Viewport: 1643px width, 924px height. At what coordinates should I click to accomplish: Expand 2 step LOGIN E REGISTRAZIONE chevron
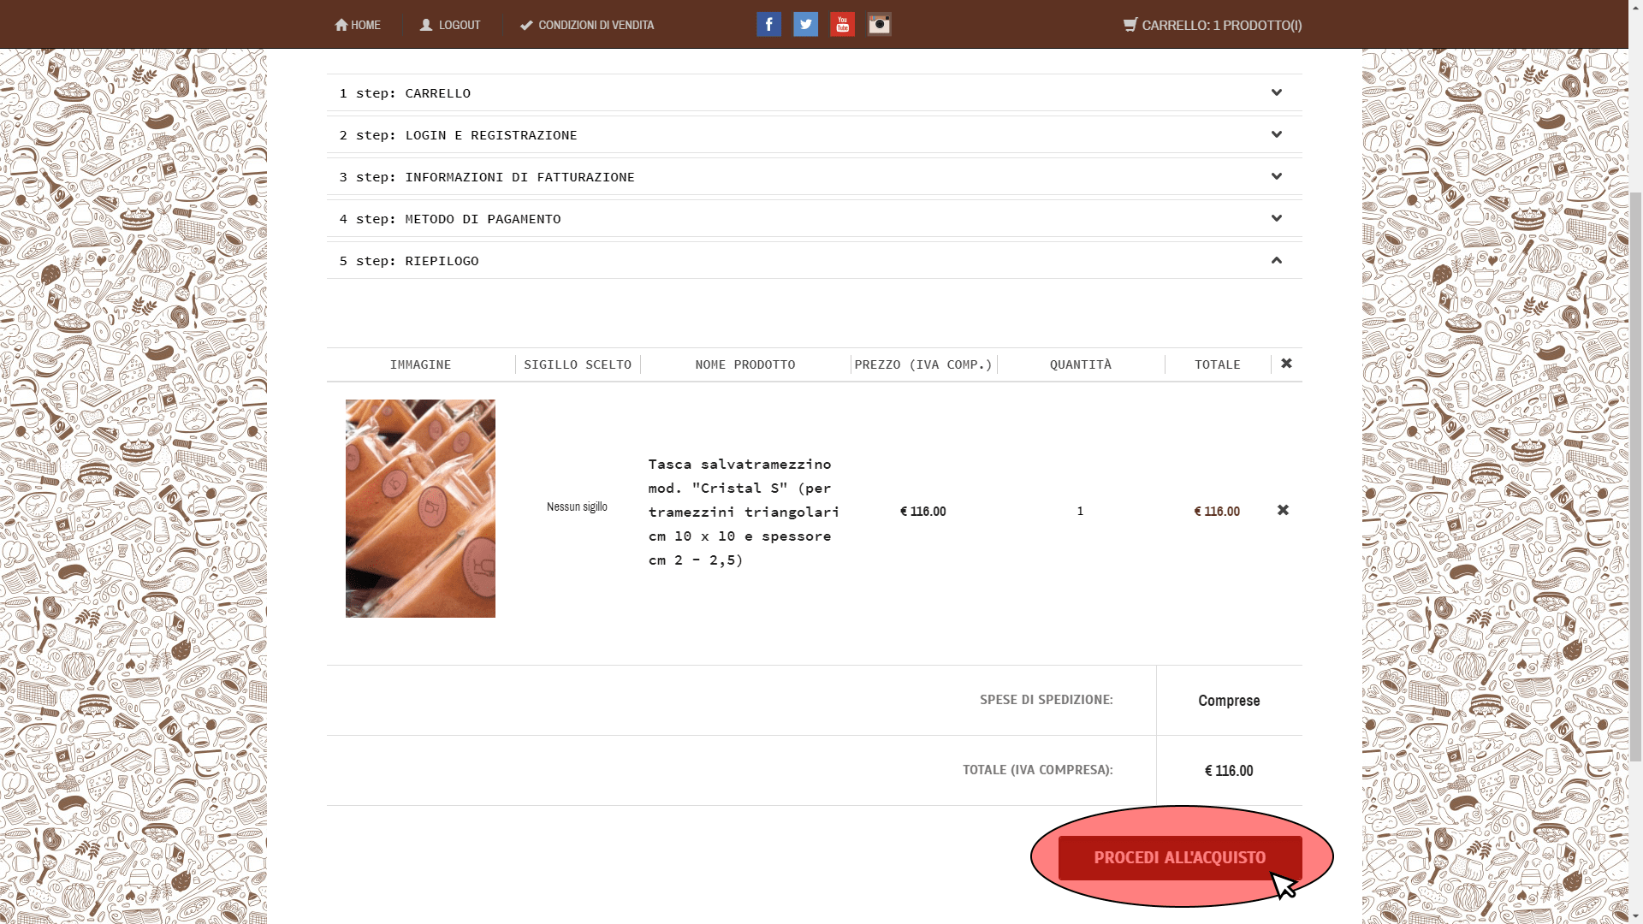click(1276, 134)
